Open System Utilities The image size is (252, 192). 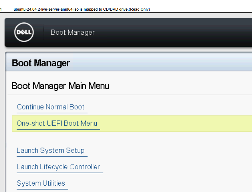pyautogui.click(x=41, y=183)
